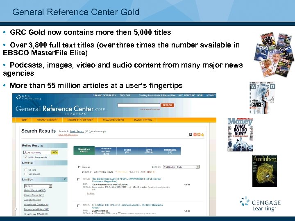Click the 'More than 55 million articles' bullet text
The height and width of the screenshot is (221, 295).
coord(96,86)
